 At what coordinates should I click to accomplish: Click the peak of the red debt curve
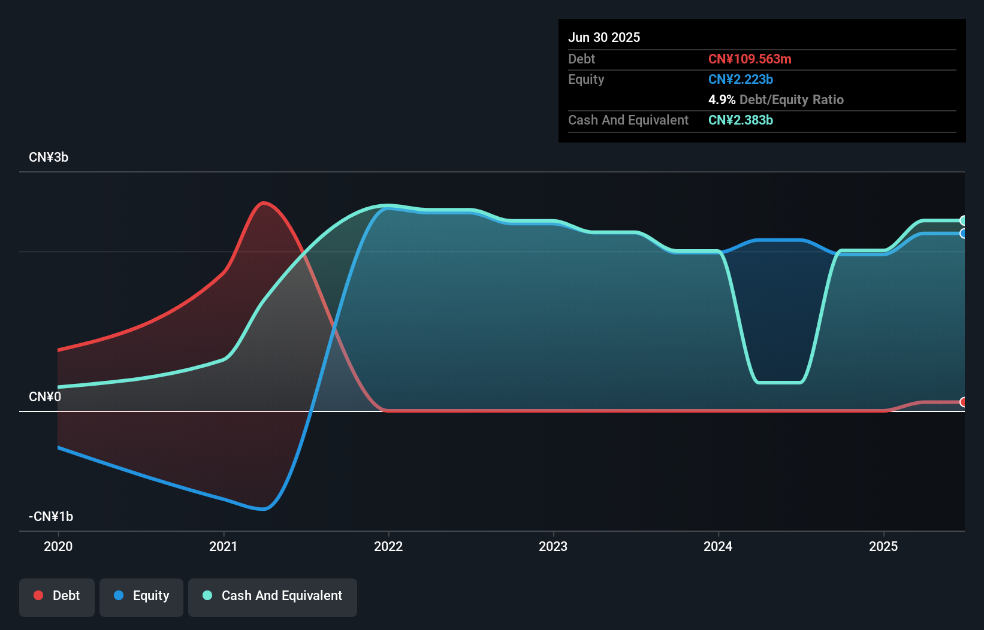coord(264,204)
